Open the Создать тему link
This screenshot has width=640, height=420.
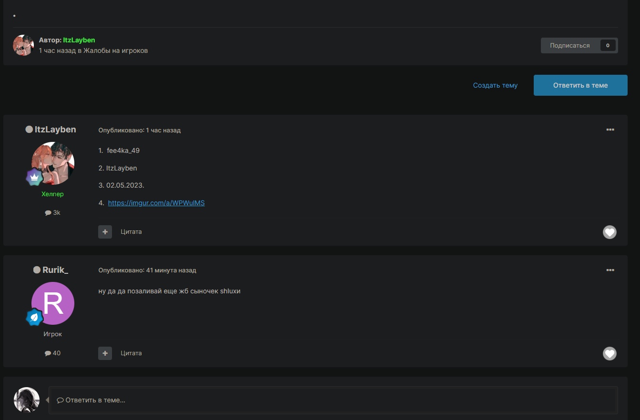tap(495, 85)
